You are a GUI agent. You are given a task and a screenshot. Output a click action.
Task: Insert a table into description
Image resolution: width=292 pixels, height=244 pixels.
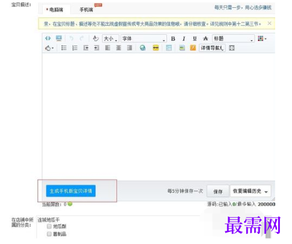pos(169,48)
